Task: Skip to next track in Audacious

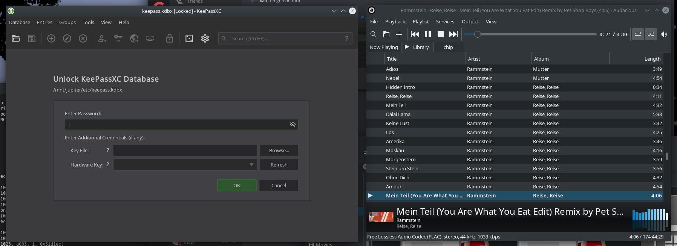Action: tap(453, 34)
